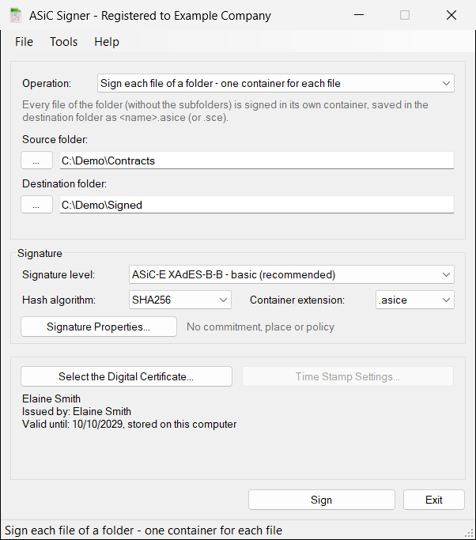Viewport: 476px width, 540px height.
Task: Click the Operation description text
Action: [x=225, y=111]
